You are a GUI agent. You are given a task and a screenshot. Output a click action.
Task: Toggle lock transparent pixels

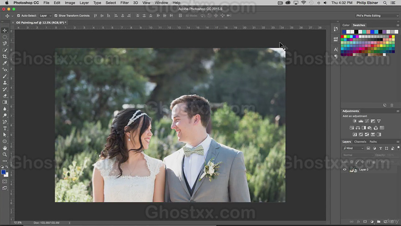click(352, 162)
